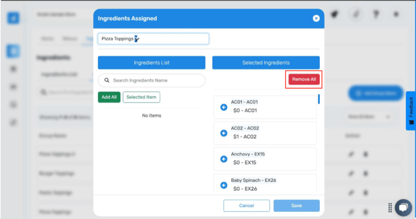Edit the Pizza Toppings group name field
The height and width of the screenshot is (219, 416).
pyautogui.click(x=154, y=39)
